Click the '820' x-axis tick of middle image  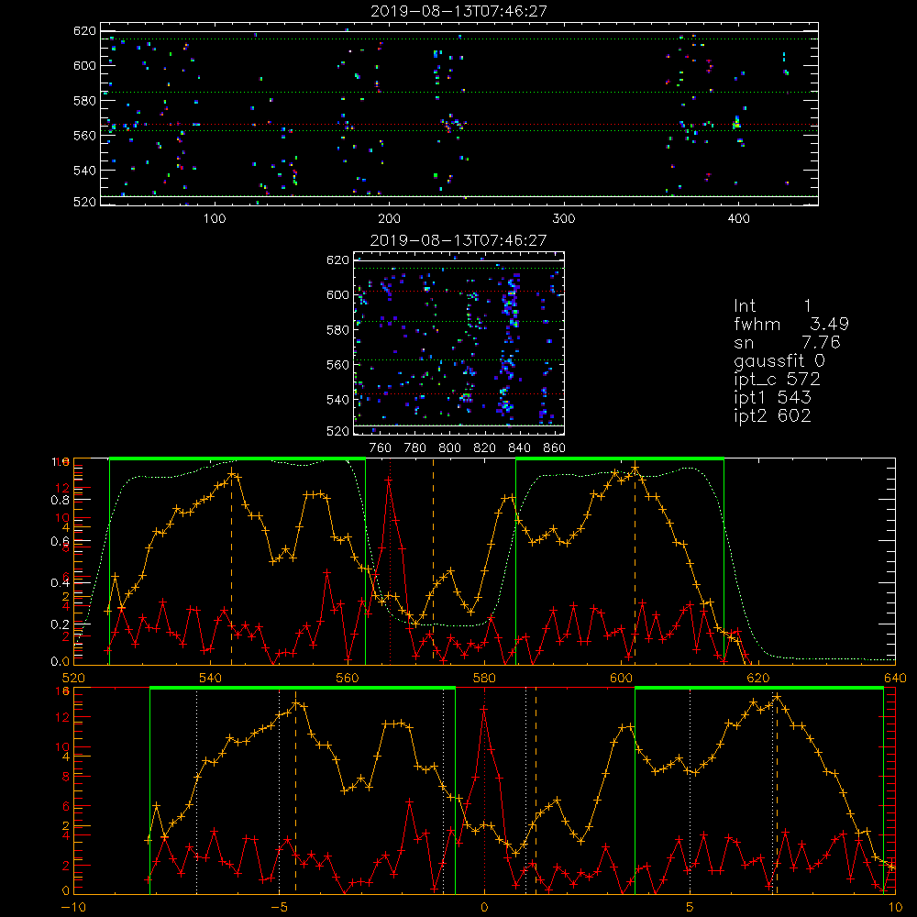[485, 448]
